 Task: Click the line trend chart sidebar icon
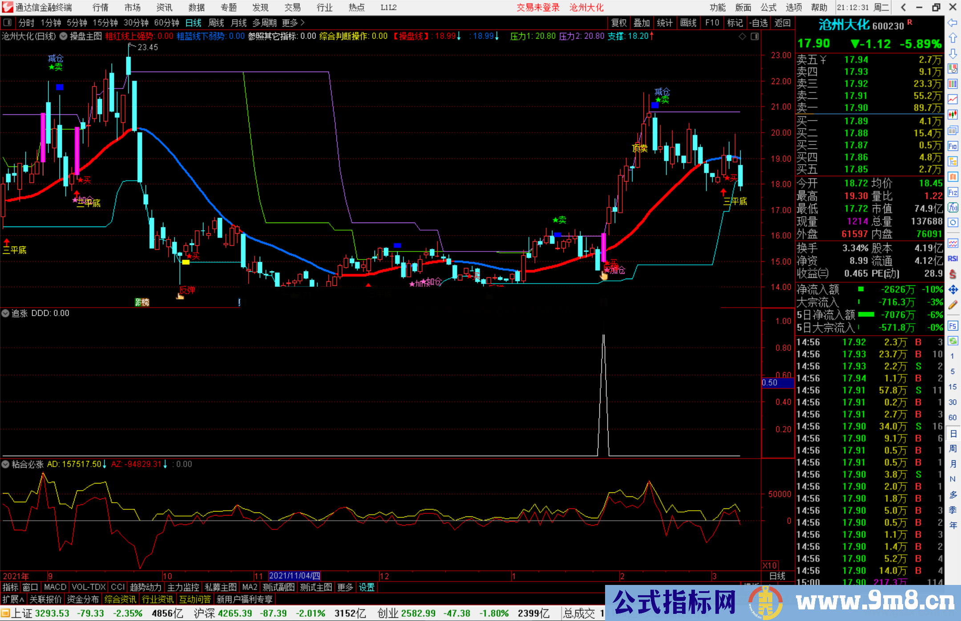953,99
